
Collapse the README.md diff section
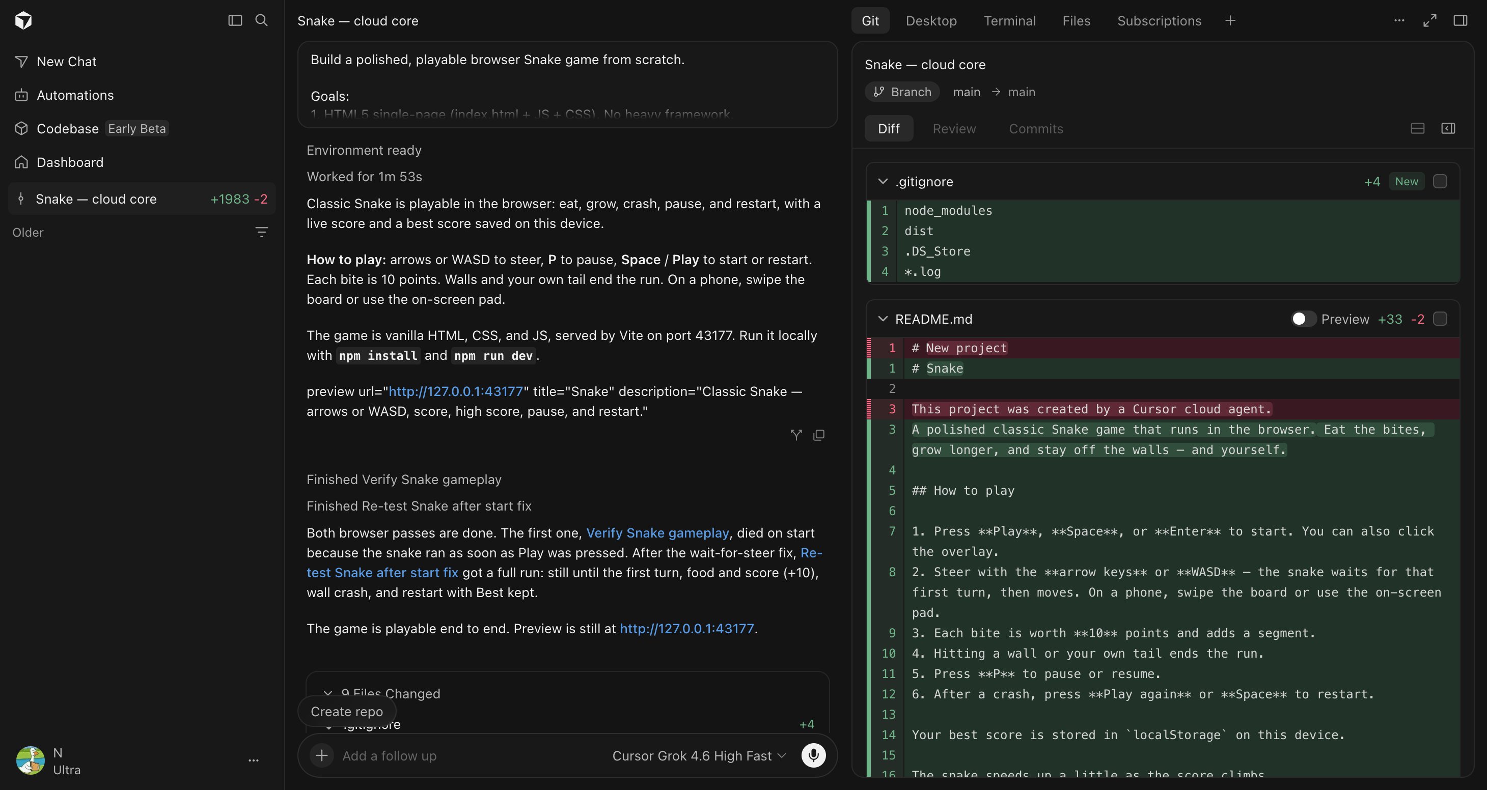[883, 319]
